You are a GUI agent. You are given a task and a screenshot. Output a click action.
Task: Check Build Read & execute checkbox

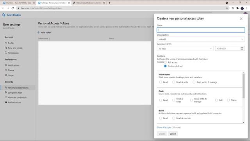pyautogui.click(x=173, y=118)
